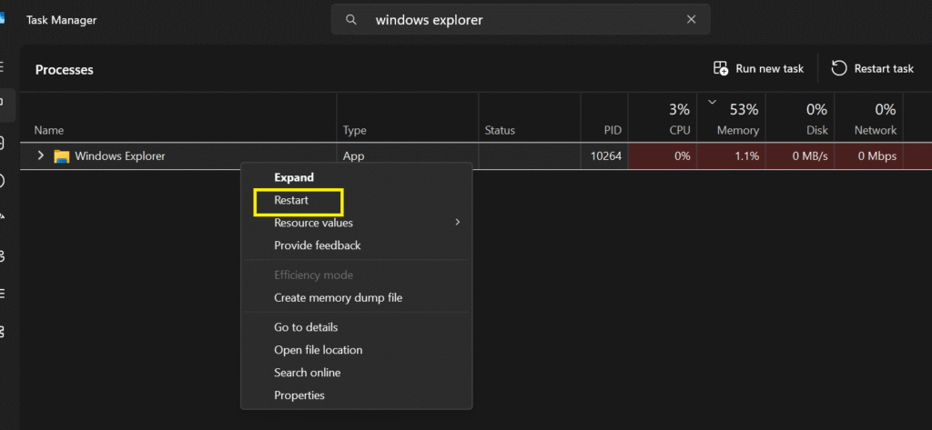Clear the search text with X icon

tap(692, 20)
